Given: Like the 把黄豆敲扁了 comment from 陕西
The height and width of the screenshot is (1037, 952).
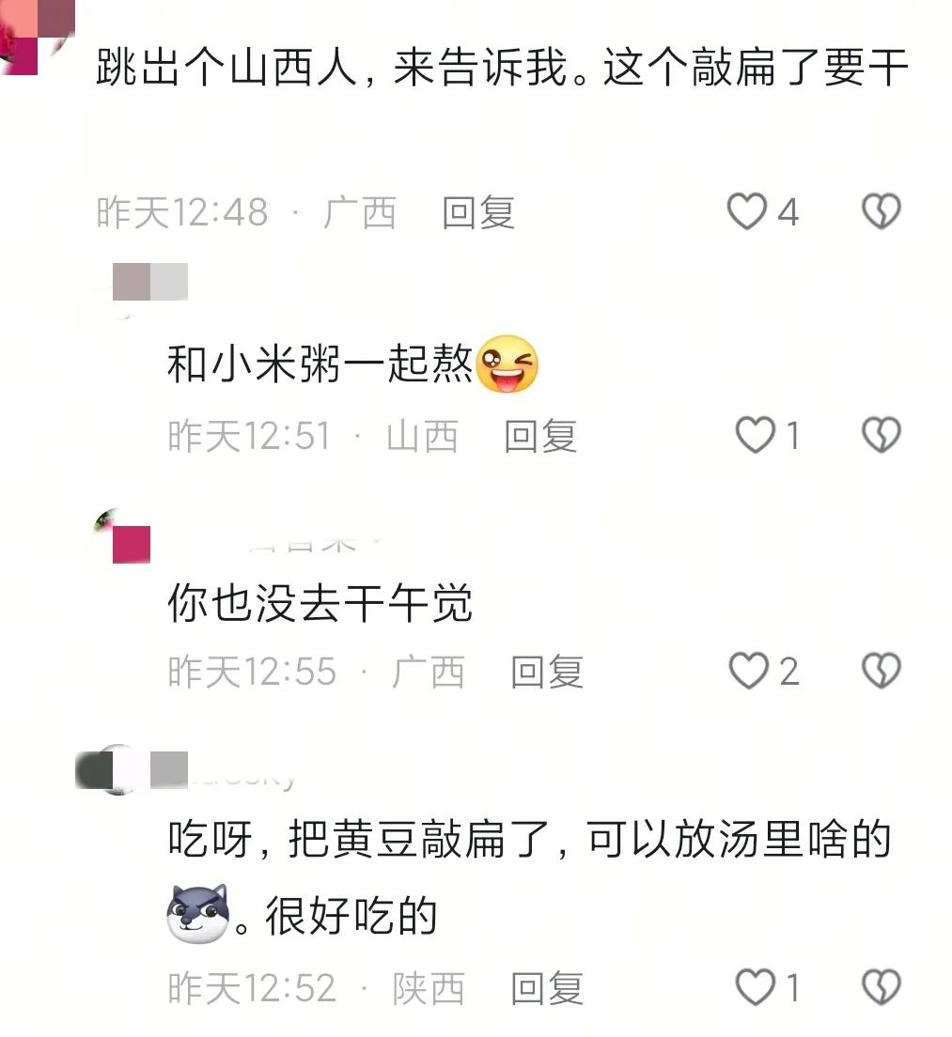Looking at the screenshot, I should coord(756,986).
